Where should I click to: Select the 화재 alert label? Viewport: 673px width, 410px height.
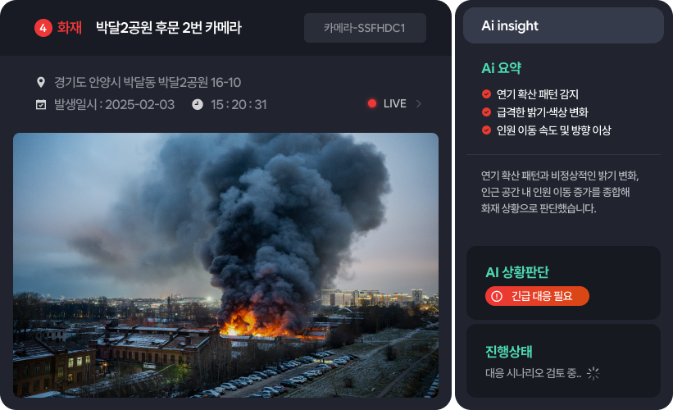(70, 28)
